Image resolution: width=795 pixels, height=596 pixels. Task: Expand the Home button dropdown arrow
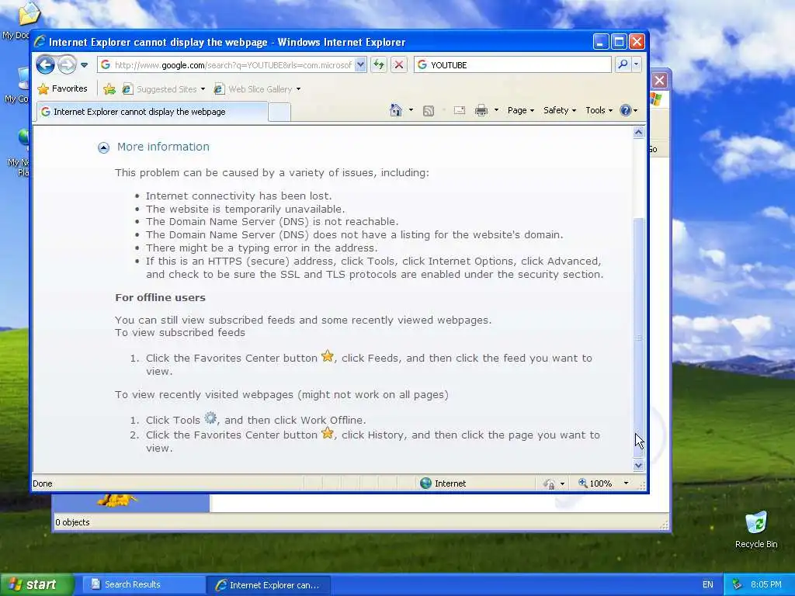(x=411, y=110)
